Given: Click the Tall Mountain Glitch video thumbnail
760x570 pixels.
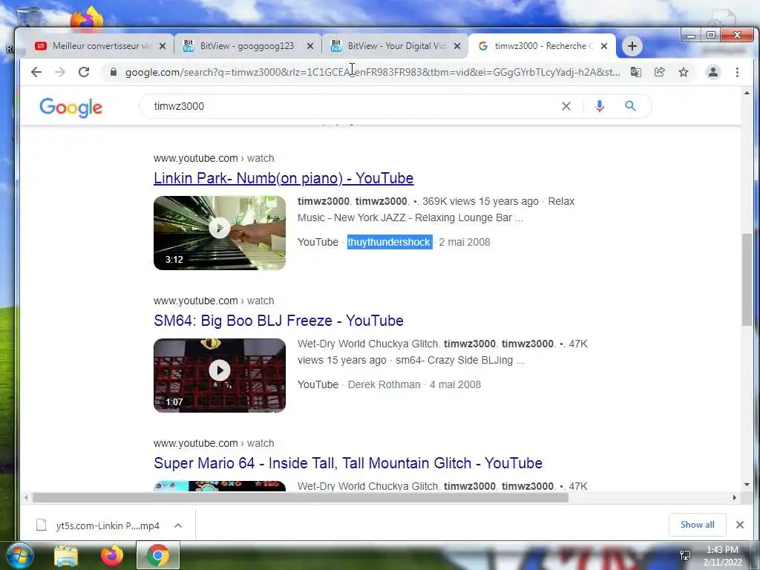Looking at the screenshot, I should pos(220,486).
